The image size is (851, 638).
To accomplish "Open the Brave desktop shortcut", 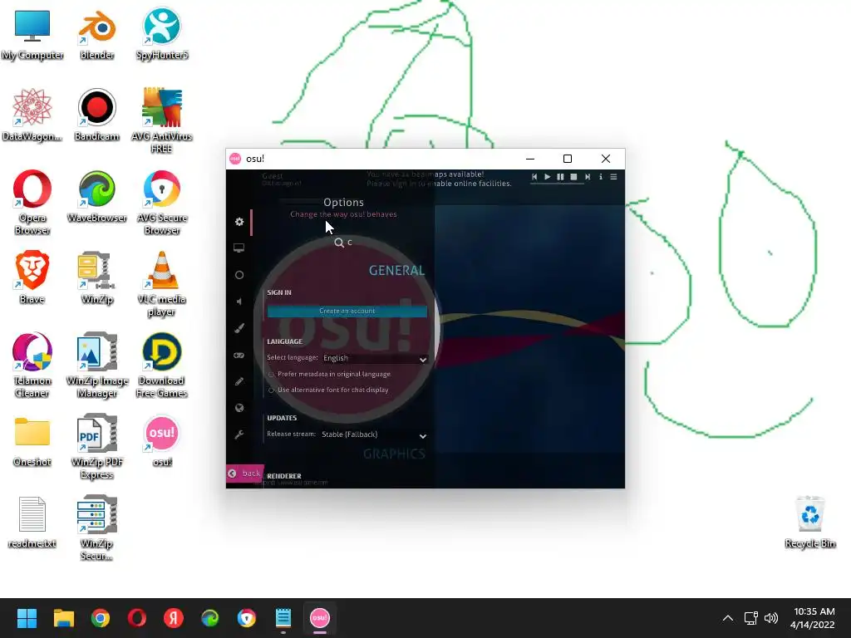I will pyautogui.click(x=32, y=277).
